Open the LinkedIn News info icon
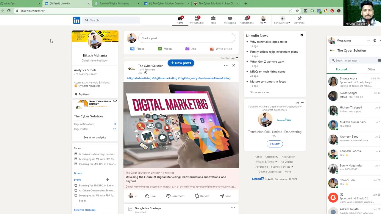This screenshot has height=214, width=381. pyautogui.click(x=302, y=35)
